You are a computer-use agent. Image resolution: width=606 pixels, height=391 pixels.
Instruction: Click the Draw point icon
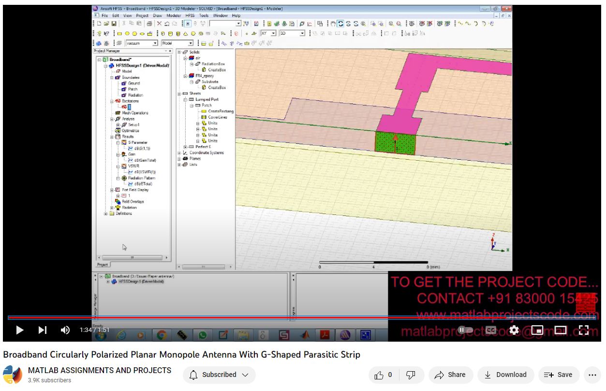point(246,34)
